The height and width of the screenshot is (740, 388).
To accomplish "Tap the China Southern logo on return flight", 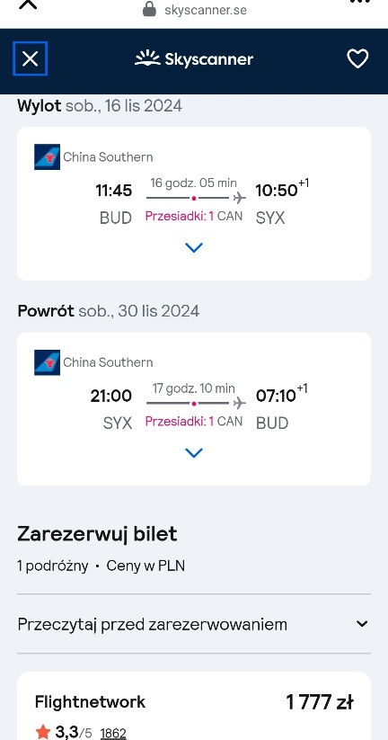I will (47, 362).
